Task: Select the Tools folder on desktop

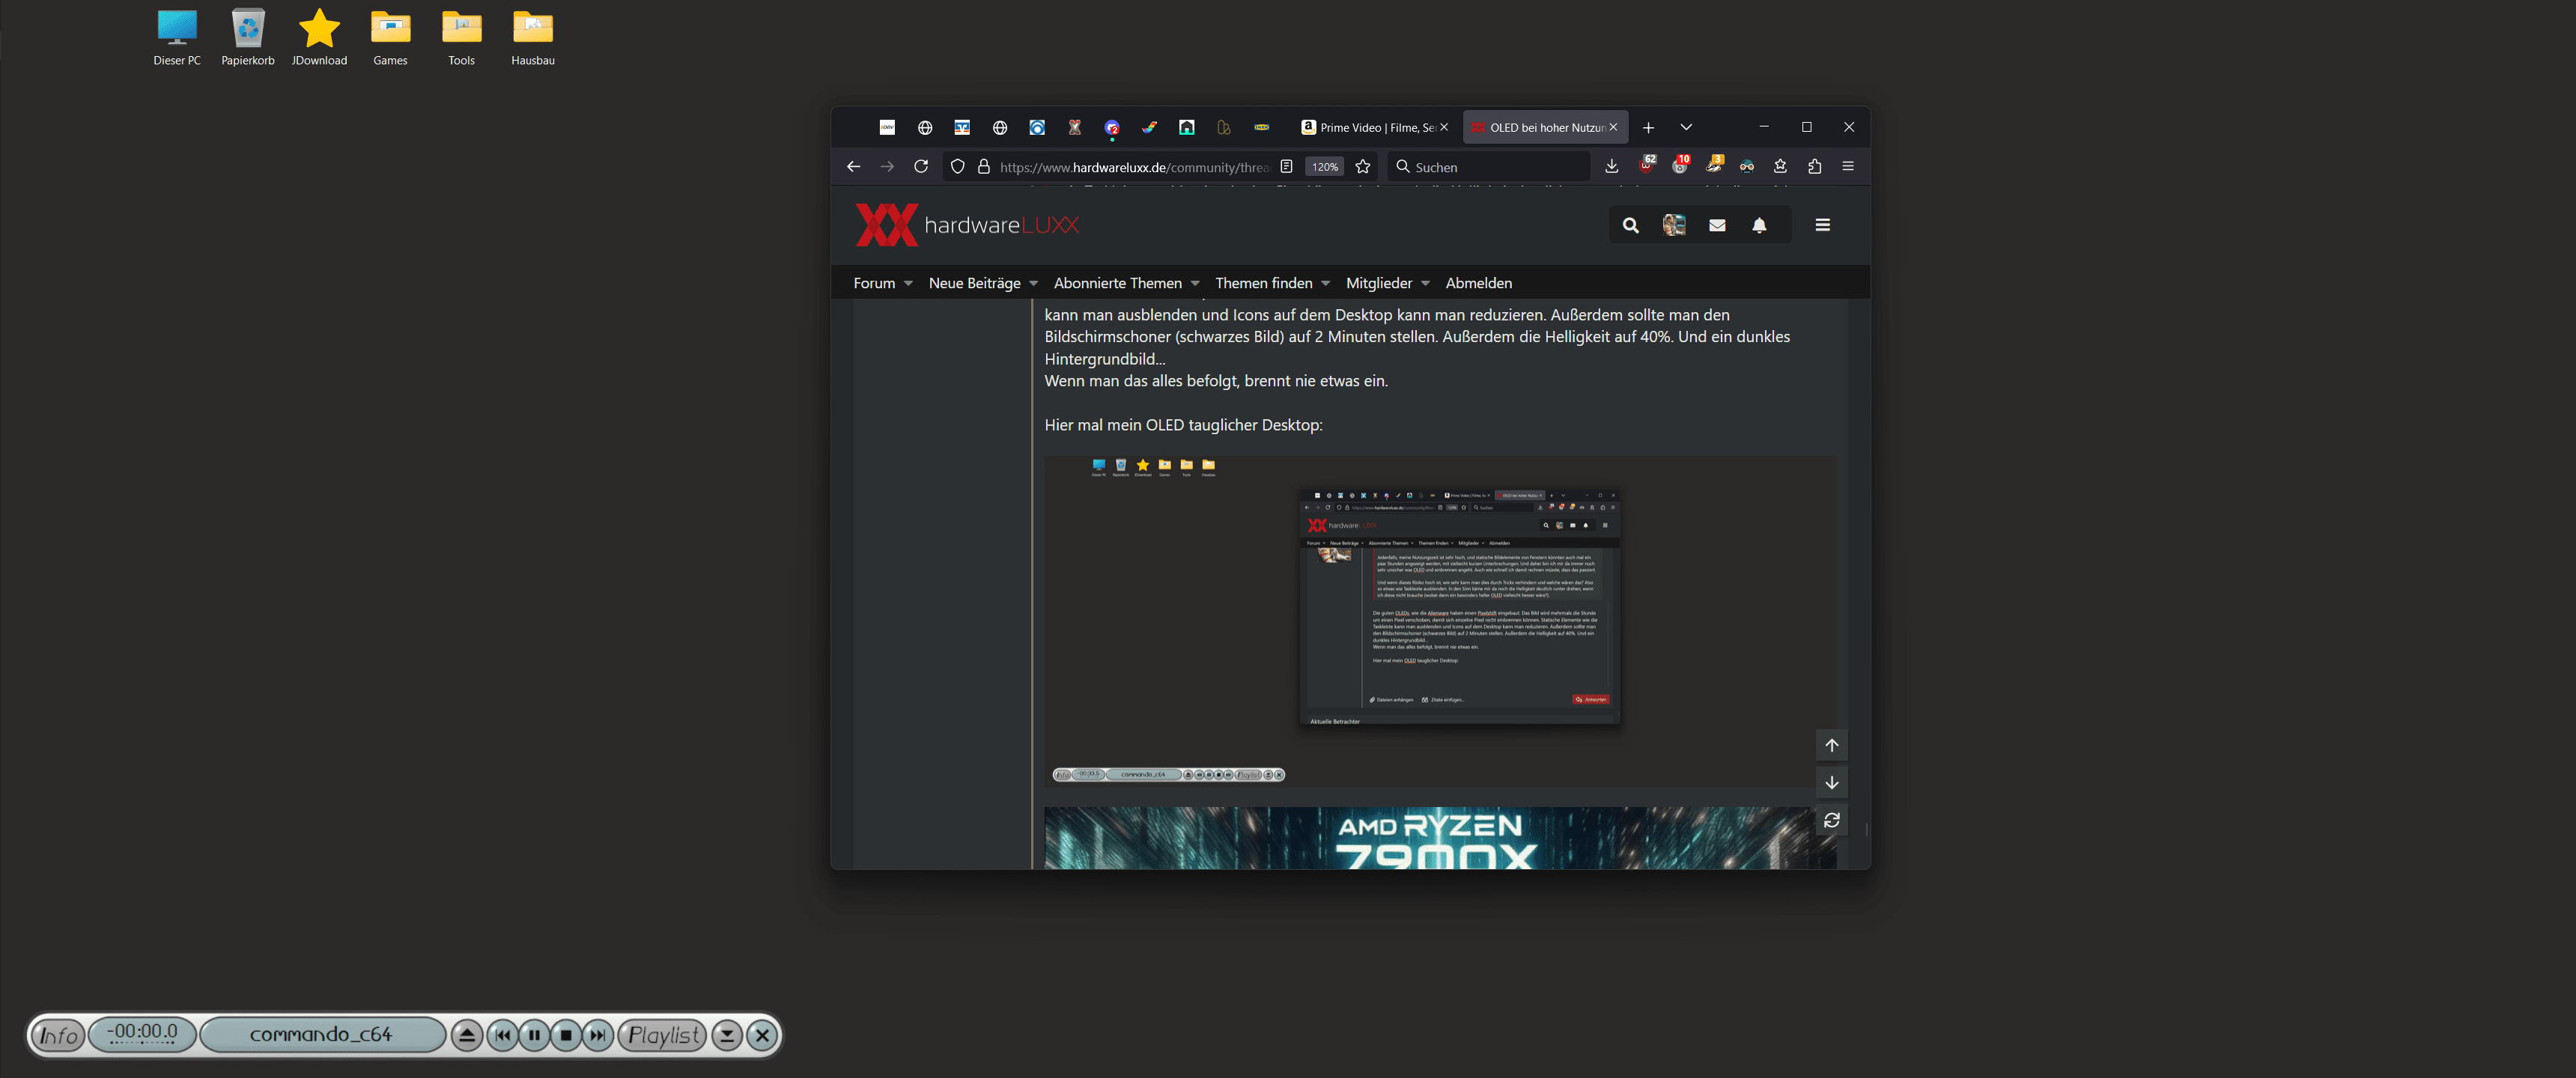Action: click(461, 38)
